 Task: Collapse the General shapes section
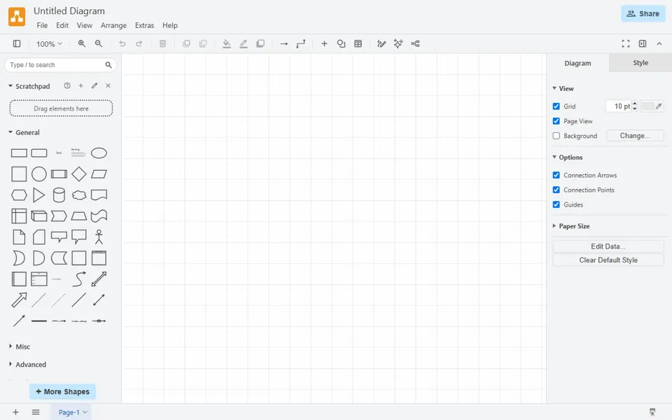tap(10, 132)
